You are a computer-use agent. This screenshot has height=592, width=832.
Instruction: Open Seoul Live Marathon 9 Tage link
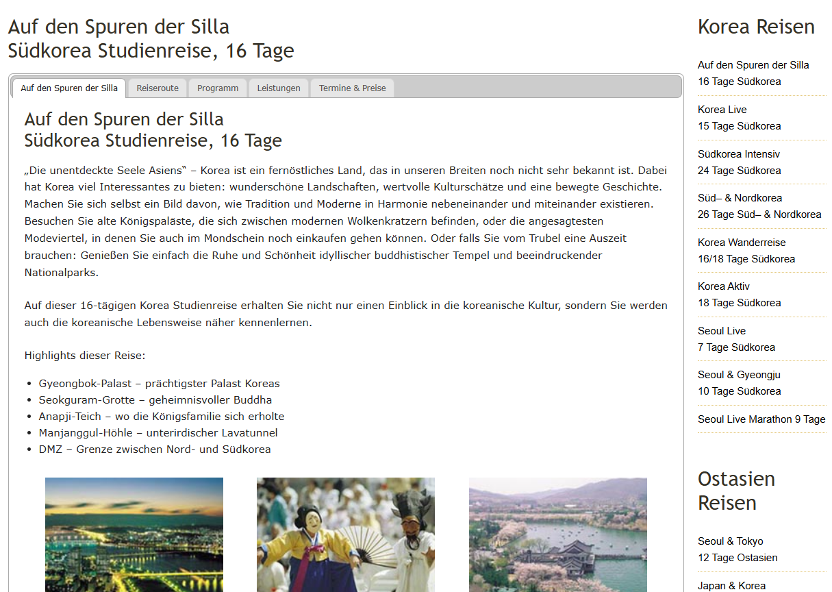pyautogui.click(x=761, y=419)
